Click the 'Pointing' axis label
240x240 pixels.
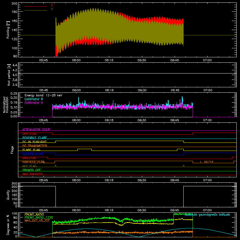[8, 30]
